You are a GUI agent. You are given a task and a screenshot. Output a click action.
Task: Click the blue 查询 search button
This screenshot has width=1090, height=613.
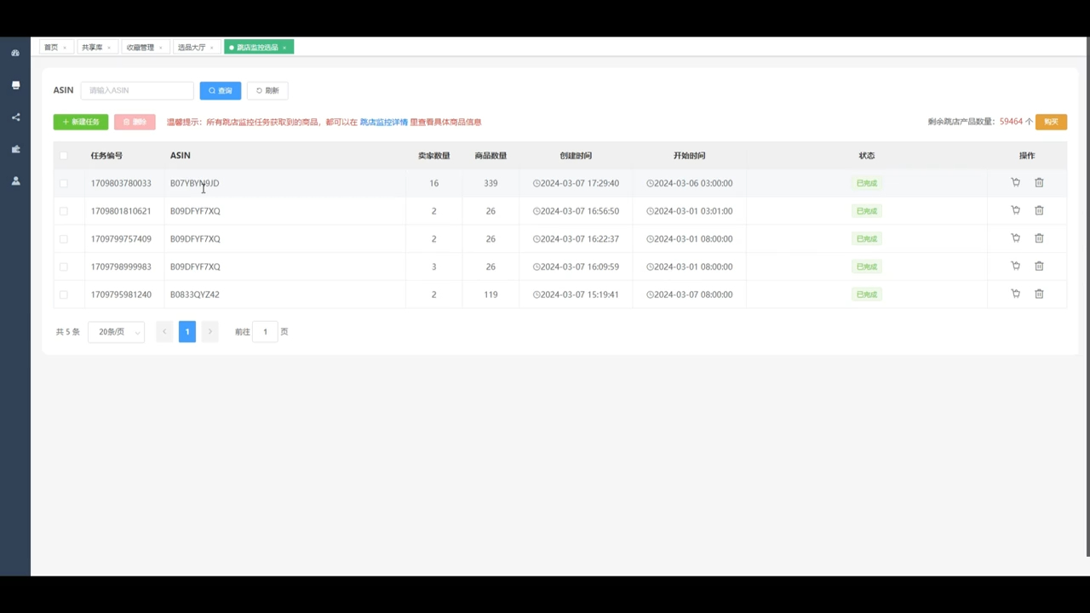pos(221,90)
